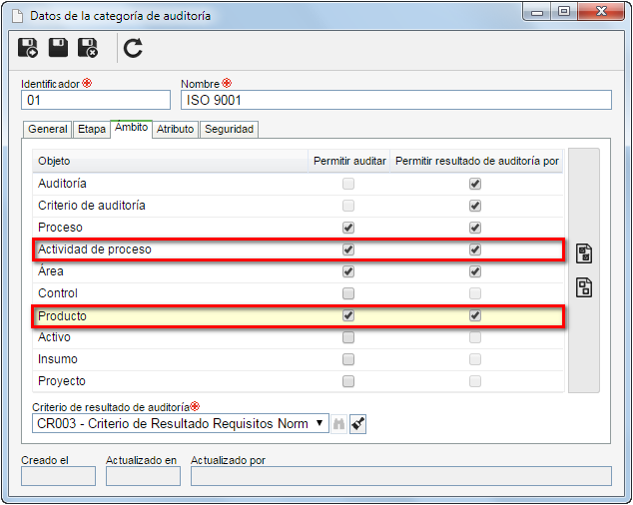
Task: Click the Creado el field
Action: coord(58,476)
